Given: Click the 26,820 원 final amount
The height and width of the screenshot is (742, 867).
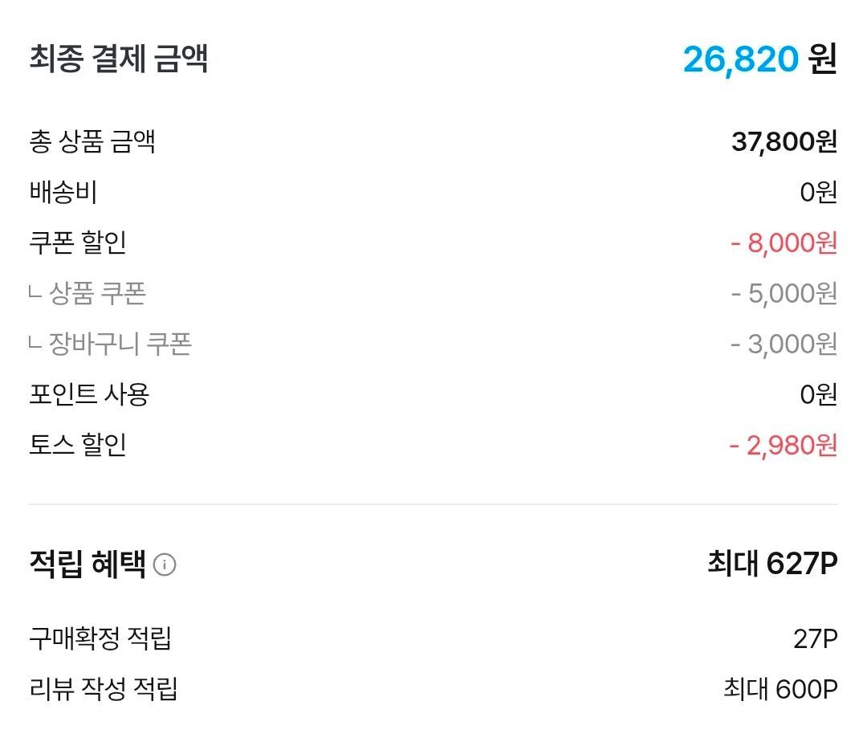Looking at the screenshot, I should click(x=760, y=59).
